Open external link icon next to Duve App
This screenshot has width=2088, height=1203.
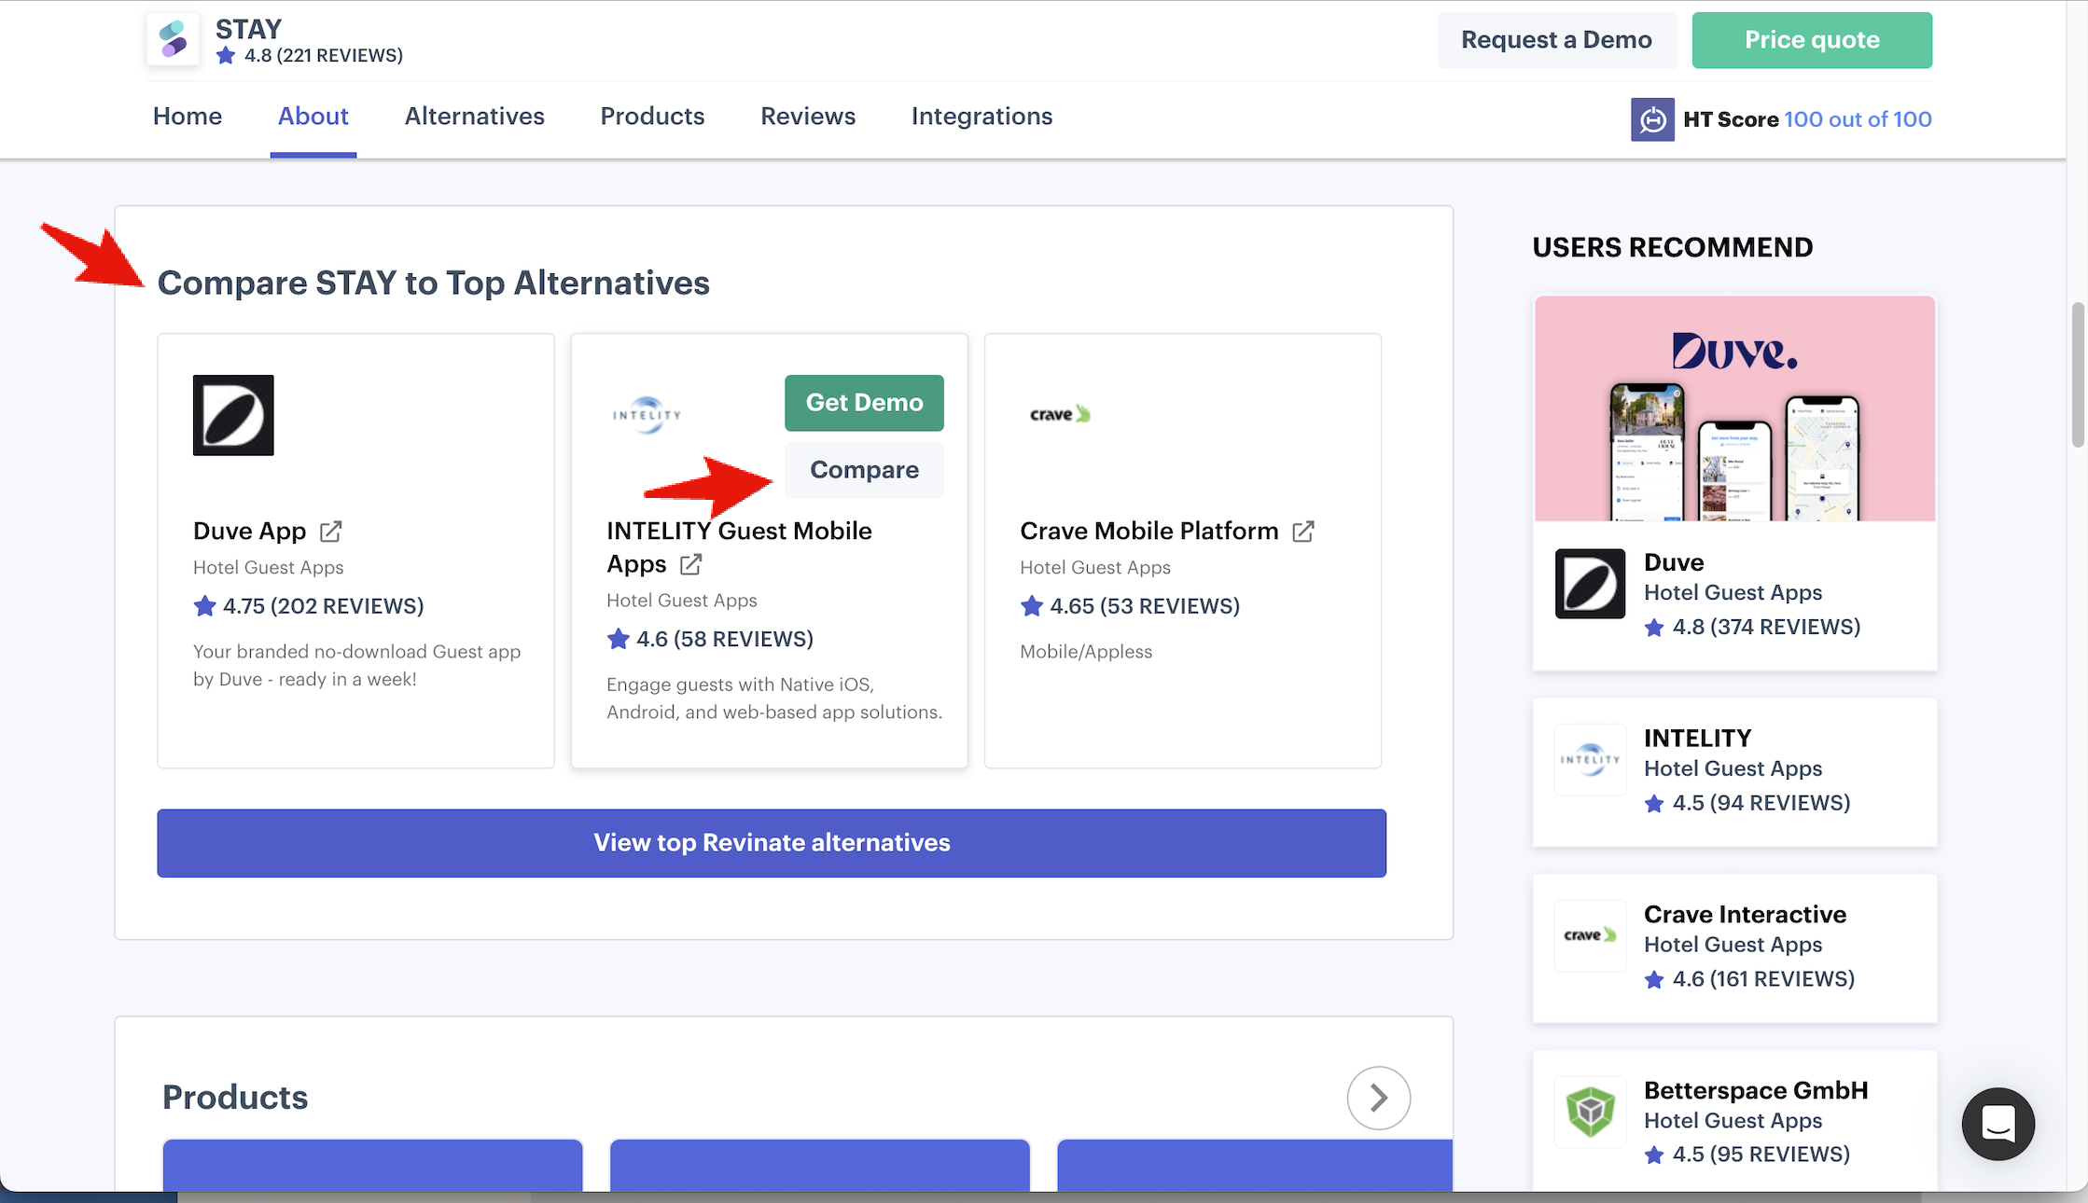330,532
